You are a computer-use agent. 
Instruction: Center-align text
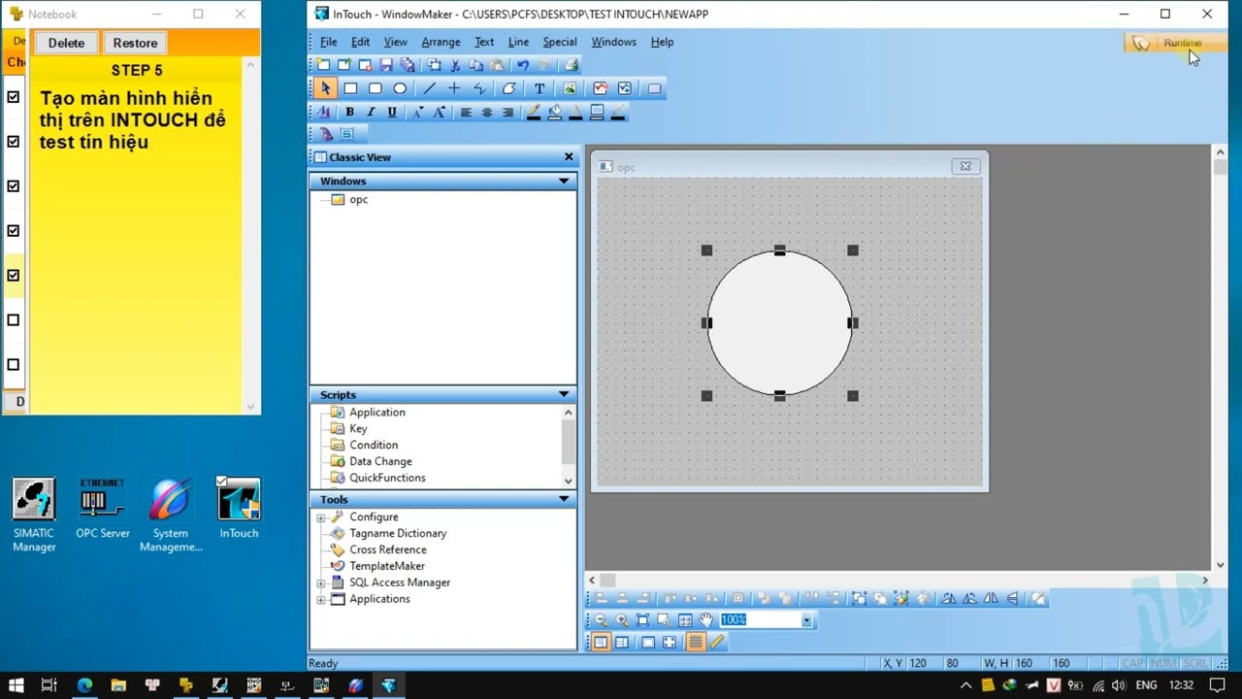point(487,113)
